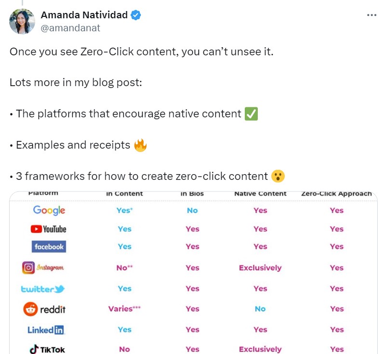385x354 pixels.
Task: Click the "Varies***" cell for Reddit
Action: tap(124, 309)
